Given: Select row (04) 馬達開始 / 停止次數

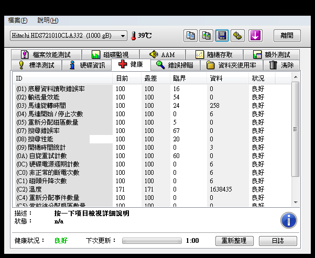Looking at the screenshot, I should point(152,114).
